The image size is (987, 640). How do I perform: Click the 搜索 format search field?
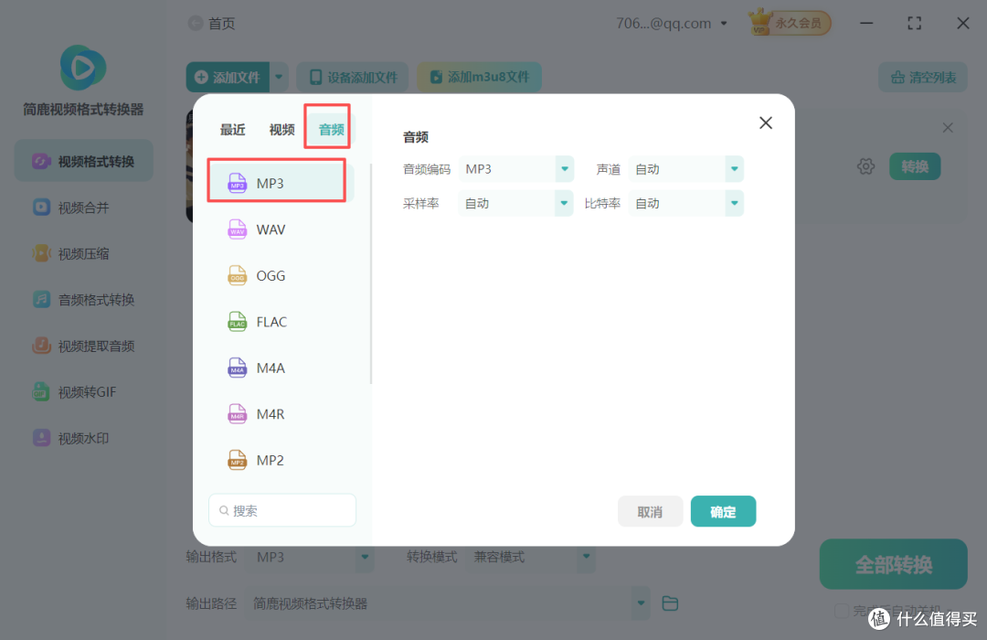(x=282, y=510)
